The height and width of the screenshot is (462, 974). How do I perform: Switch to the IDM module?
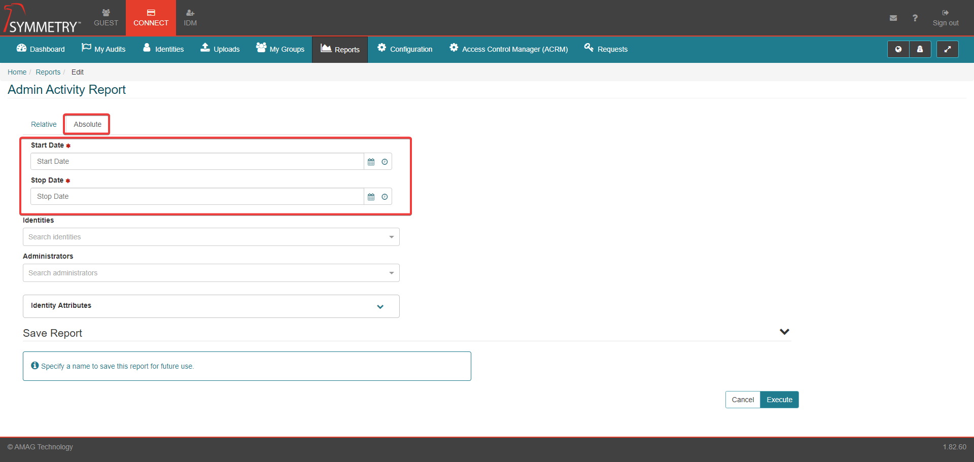pyautogui.click(x=190, y=18)
